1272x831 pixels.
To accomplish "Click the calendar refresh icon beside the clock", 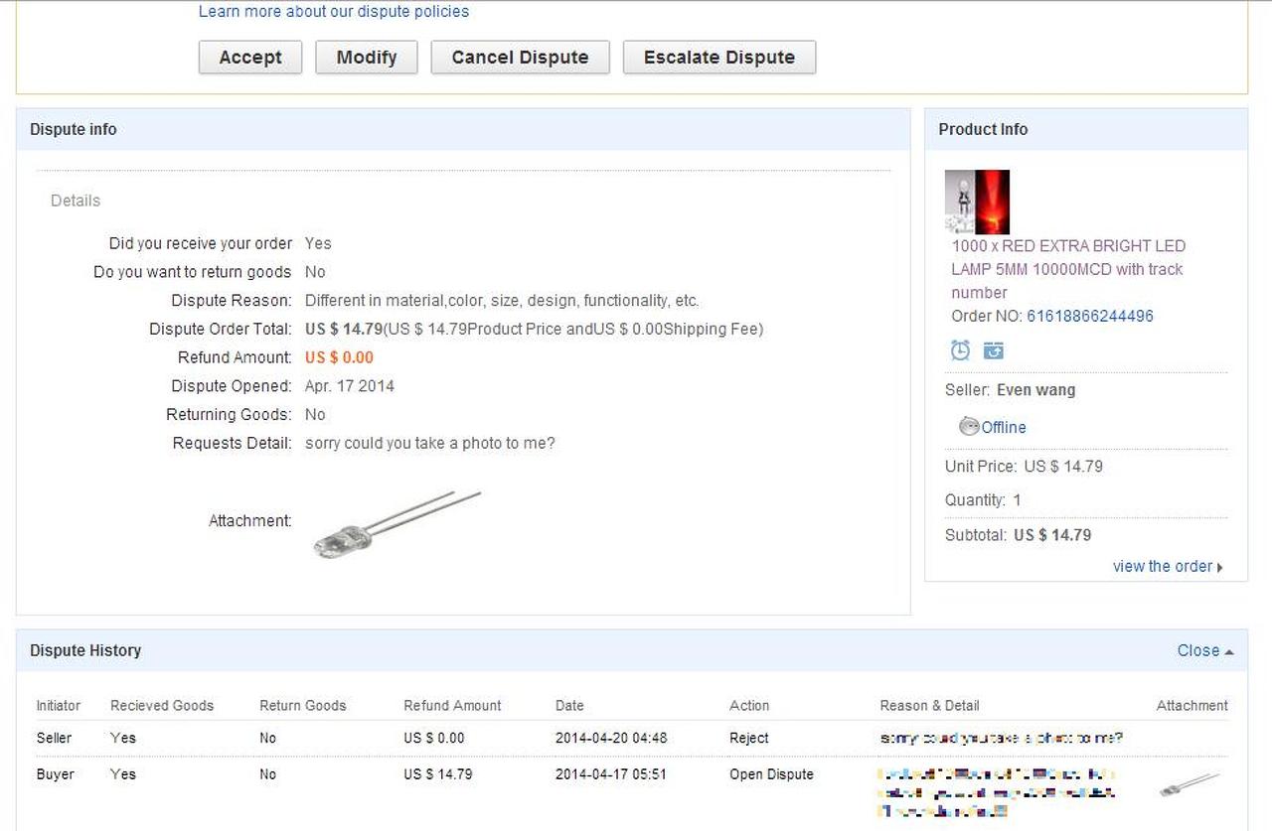I will click(x=994, y=350).
